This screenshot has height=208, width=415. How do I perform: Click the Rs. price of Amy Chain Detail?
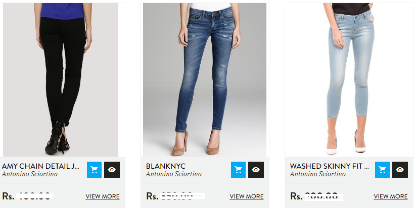(27, 196)
